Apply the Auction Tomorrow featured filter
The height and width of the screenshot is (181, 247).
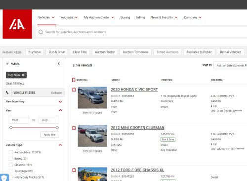click(135, 52)
